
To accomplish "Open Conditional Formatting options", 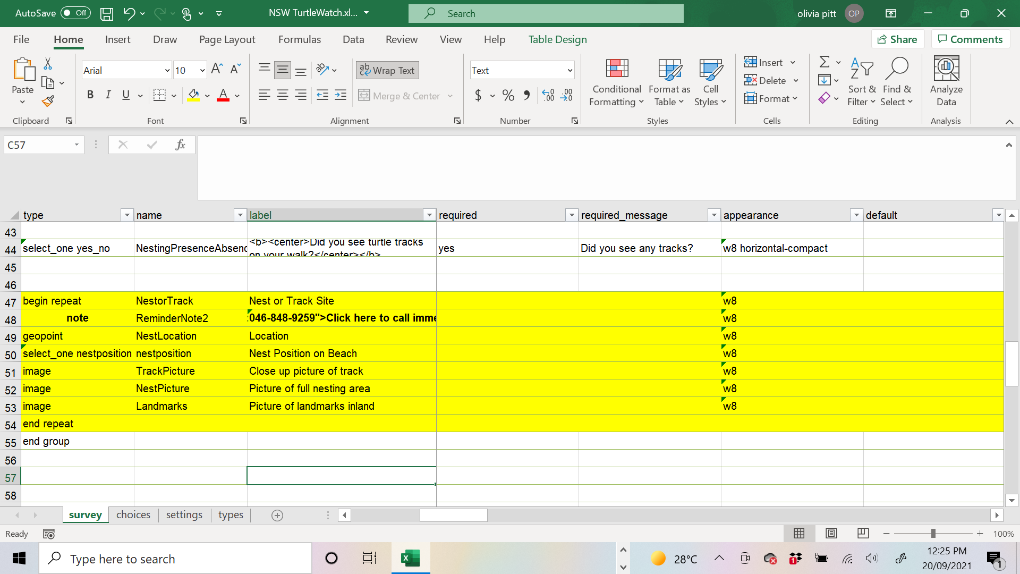I will coord(616,82).
